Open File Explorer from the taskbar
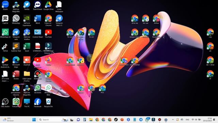Screen dimensions: 218x123 tap(91, 120)
